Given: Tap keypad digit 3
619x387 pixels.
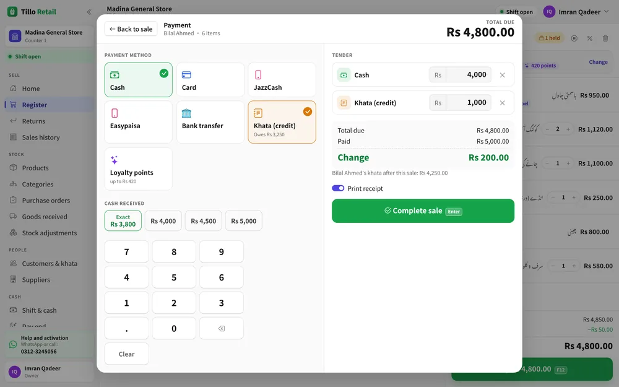Looking at the screenshot, I should point(222,303).
